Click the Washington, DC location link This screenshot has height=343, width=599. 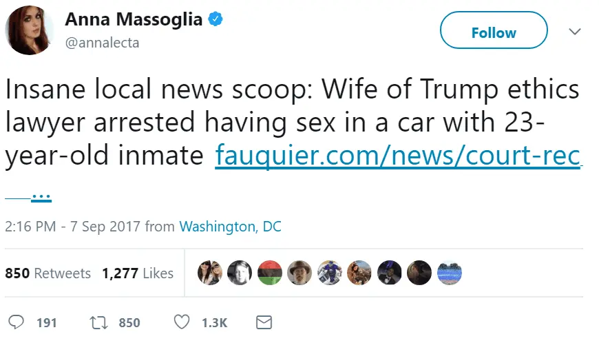pyautogui.click(x=230, y=227)
